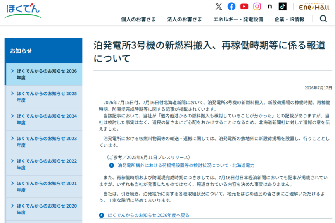Select ほくでんからのお知らせ 2022年度

[43, 164]
